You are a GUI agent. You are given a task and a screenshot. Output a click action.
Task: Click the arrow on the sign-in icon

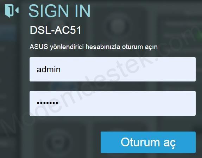17,10
